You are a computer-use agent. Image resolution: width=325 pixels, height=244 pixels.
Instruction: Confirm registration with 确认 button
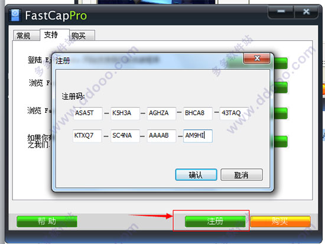pos(196,175)
